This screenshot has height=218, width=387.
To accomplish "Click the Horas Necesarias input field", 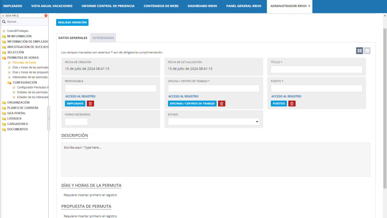I will click(x=76, y=122).
